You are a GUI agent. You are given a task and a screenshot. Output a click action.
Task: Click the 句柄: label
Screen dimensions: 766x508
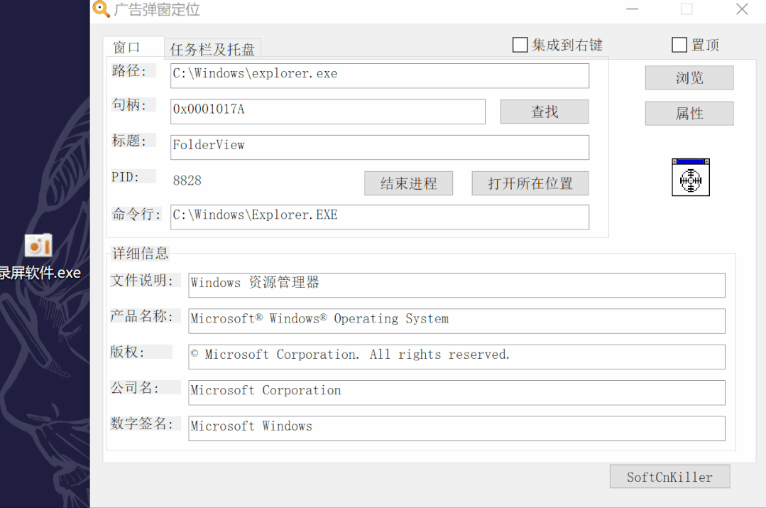coord(129,104)
